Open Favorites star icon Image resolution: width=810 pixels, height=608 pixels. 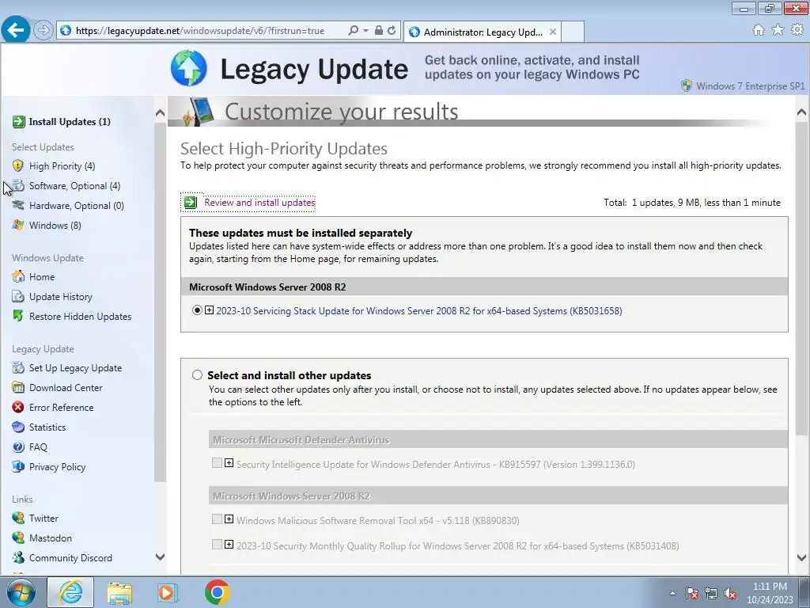pyautogui.click(x=778, y=30)
